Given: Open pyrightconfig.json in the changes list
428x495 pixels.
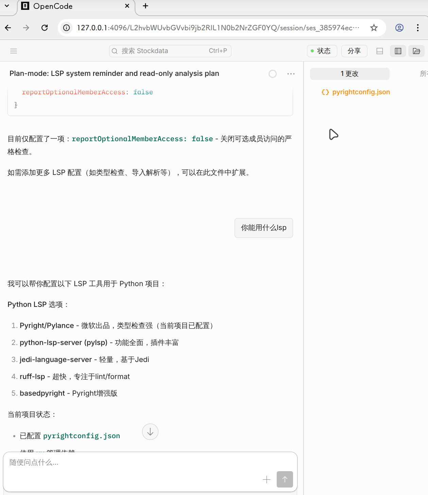Looking at the screenshot, I should (361, 92).
